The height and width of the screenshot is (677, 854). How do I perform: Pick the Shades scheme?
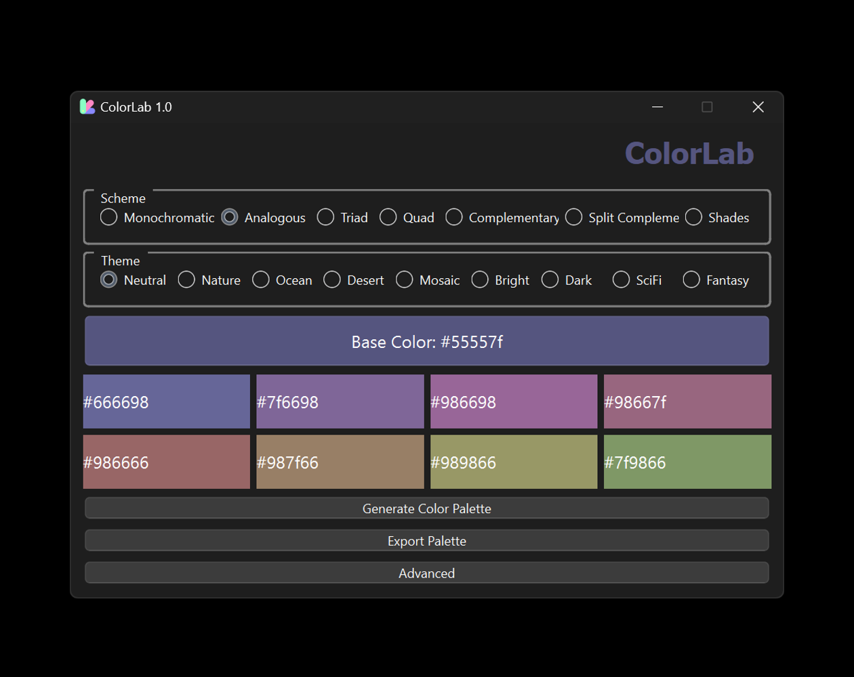(693, 217)
